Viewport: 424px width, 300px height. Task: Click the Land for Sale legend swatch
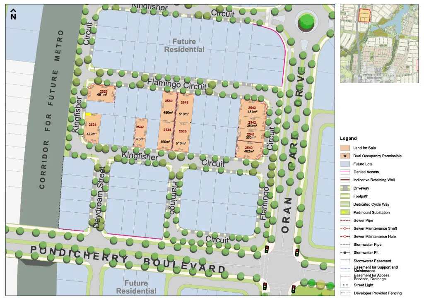click(x=345, y=148)
